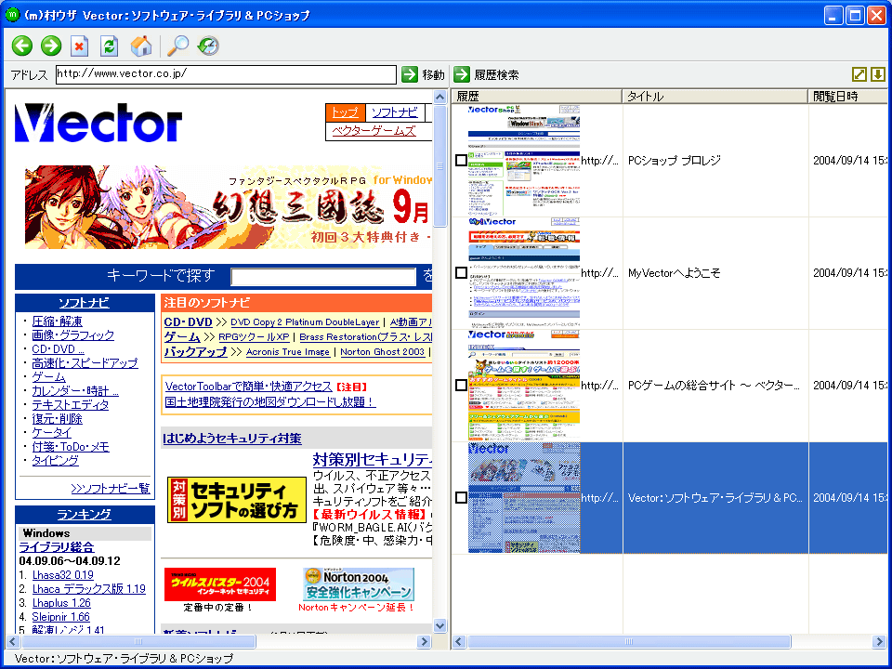Open the highlighted Vector top page thumbnail
Screen dimensions: 892x669
(524, 498)
